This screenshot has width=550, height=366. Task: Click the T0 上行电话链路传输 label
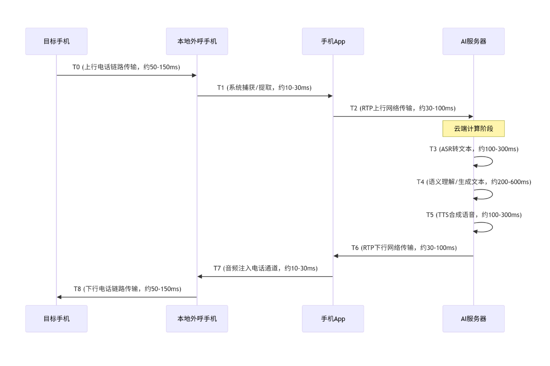click(x=126, y=67)
